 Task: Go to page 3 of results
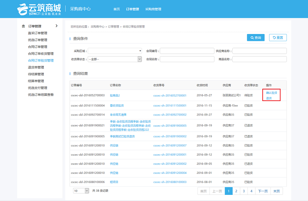coord(244,191)
